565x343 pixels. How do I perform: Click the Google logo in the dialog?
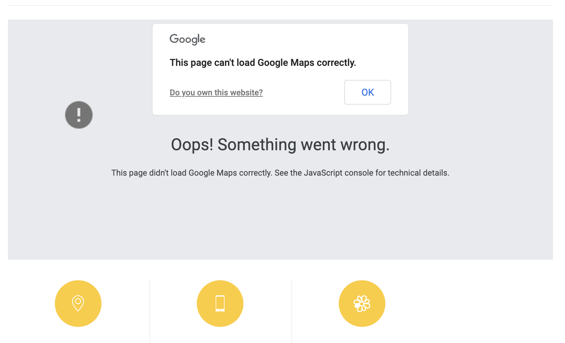pos(188,39)
